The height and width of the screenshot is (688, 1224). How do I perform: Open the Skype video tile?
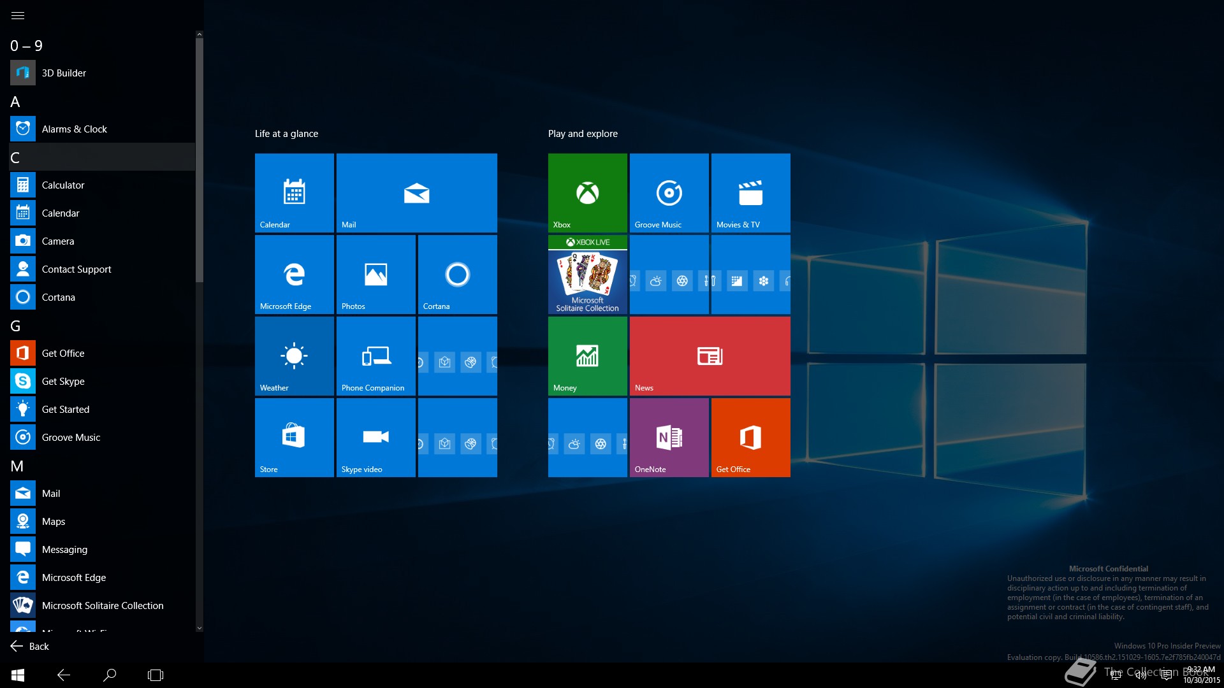376,438
